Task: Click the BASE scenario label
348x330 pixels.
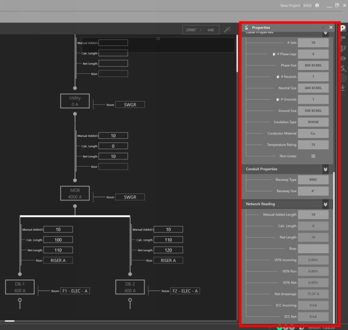Action: pyautogui.click(x=307, y=5)
